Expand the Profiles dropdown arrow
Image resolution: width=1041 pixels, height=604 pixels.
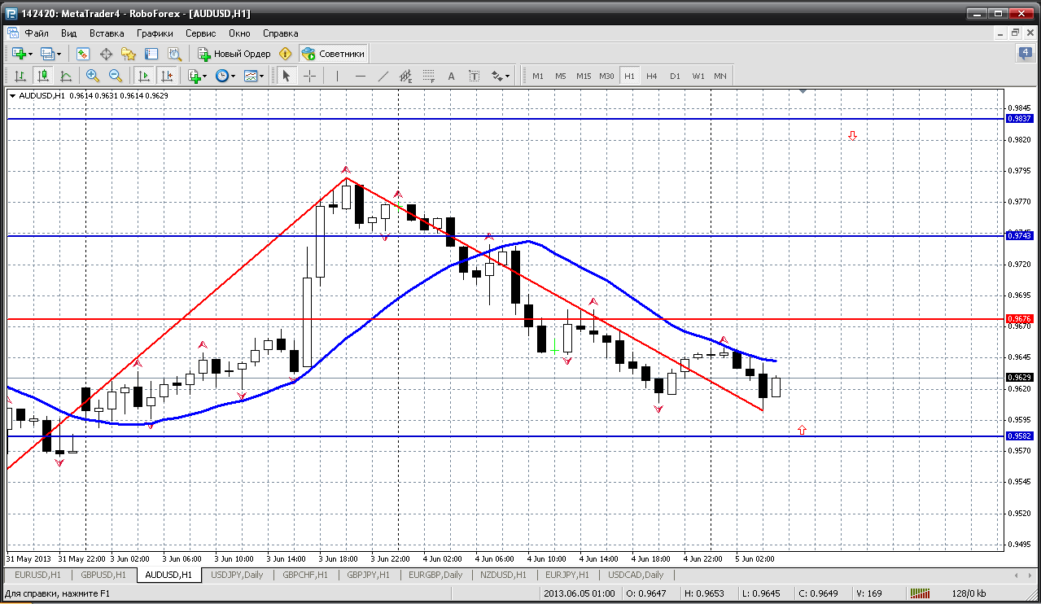[59, 54]
